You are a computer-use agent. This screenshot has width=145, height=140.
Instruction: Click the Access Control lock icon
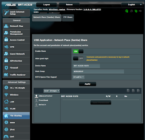6,40
